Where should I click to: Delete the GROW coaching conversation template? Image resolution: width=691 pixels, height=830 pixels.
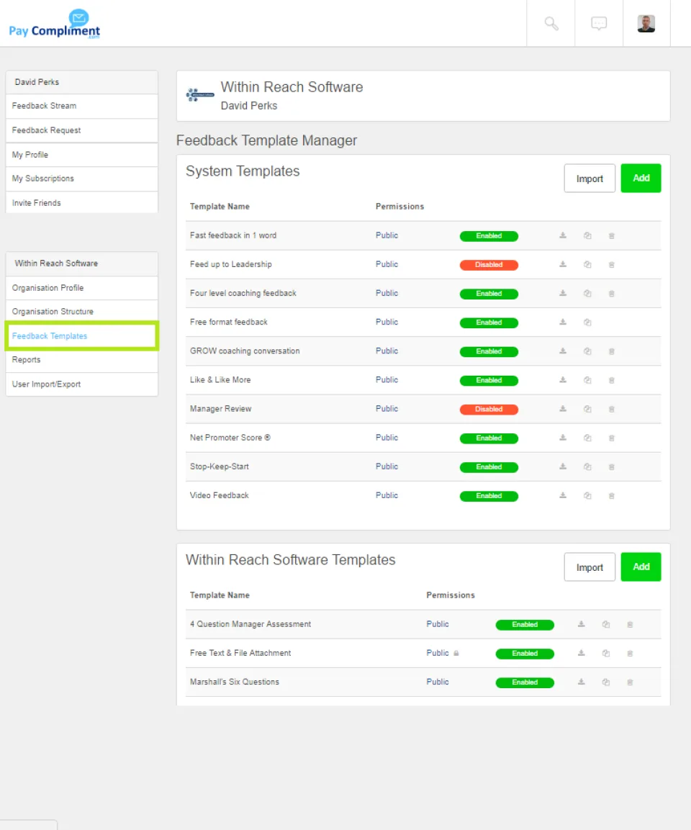click(612, 351)
